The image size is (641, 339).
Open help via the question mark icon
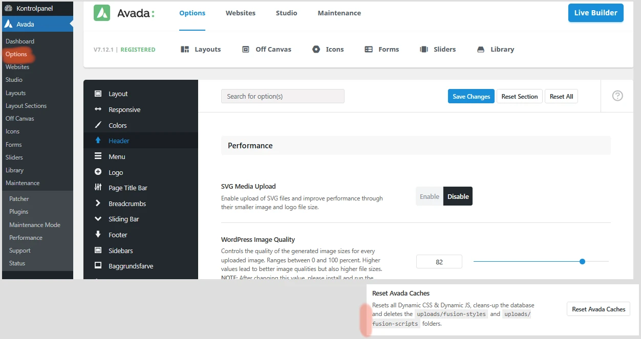pyautogui.click(x=617, y=96)
